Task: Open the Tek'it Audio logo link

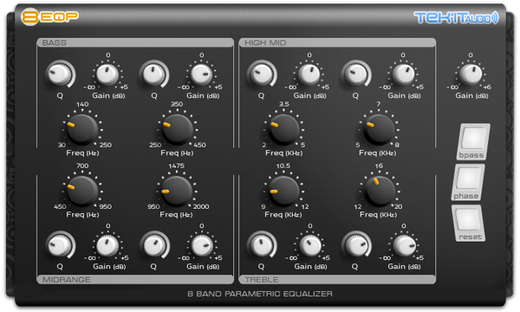Action: click(x=456, y=17)
